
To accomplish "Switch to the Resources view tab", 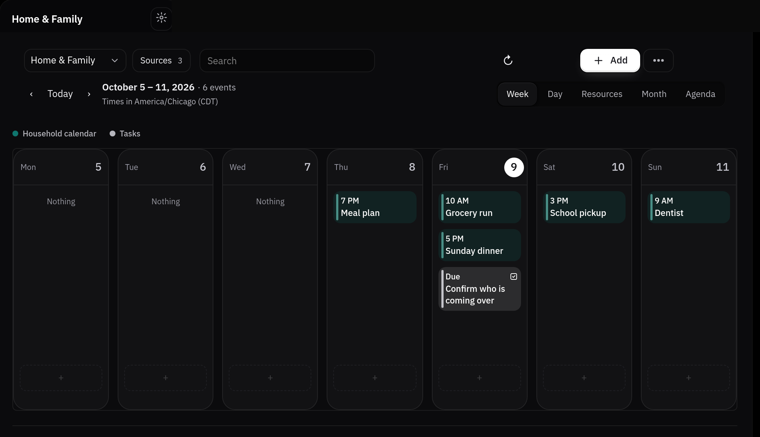I will [602, 94].
